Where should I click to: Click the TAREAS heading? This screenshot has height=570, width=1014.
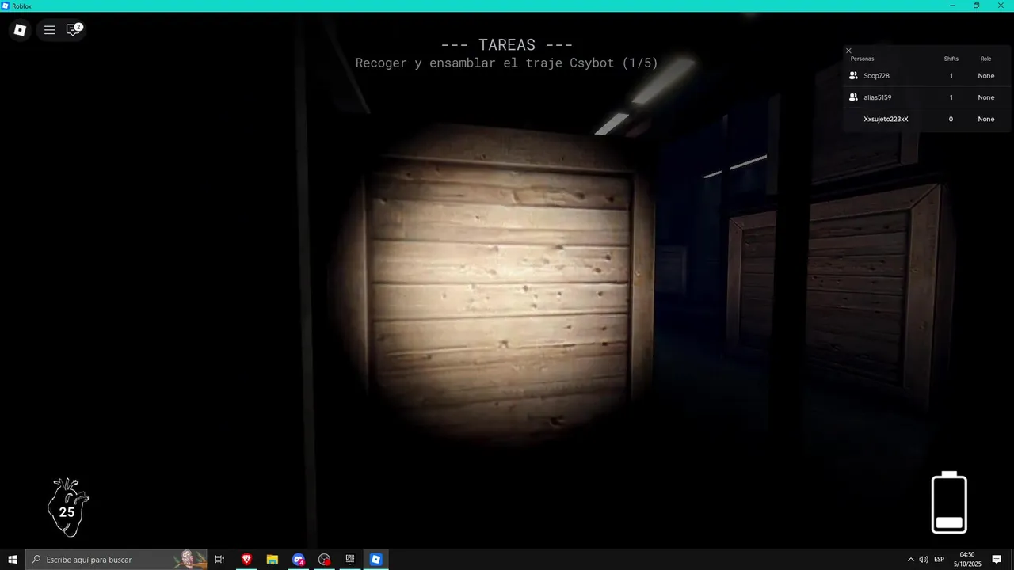pos(507,45)
